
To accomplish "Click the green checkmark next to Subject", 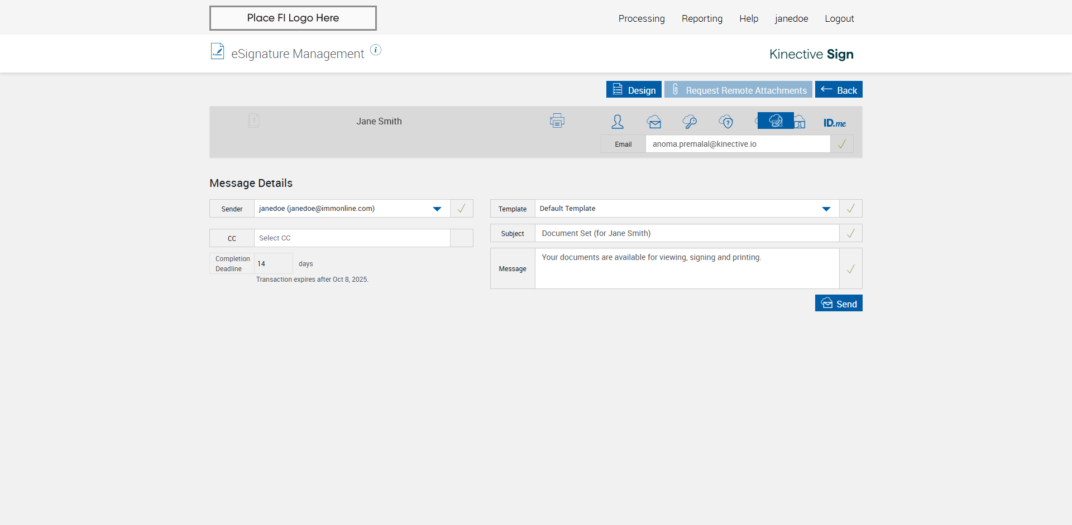I will click(x=851, y=233).
